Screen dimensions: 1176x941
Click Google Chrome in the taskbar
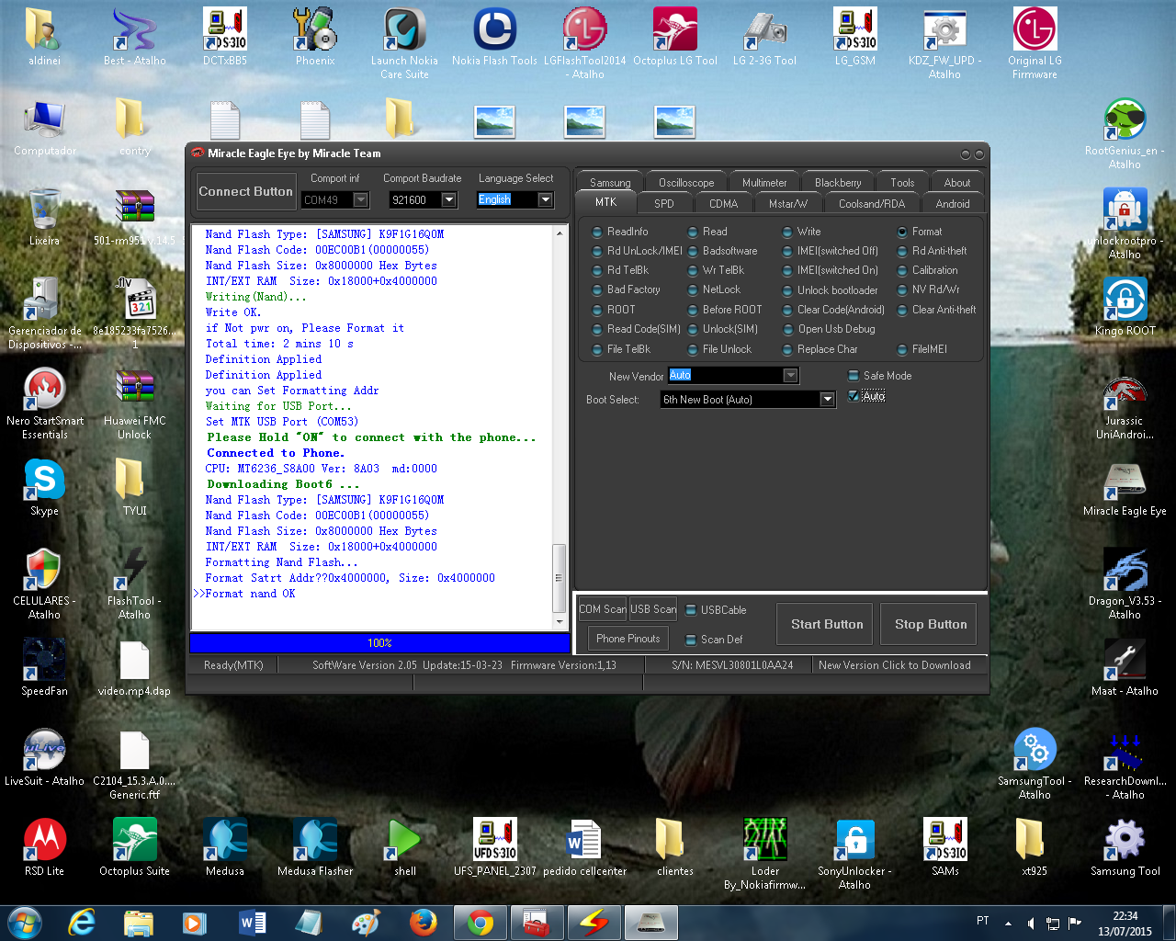pyautogui.click(x=480, y=922)
